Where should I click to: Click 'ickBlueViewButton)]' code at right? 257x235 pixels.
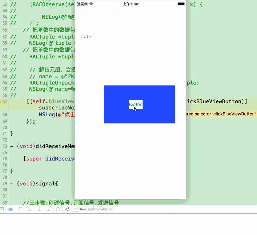tap(217, 101)
